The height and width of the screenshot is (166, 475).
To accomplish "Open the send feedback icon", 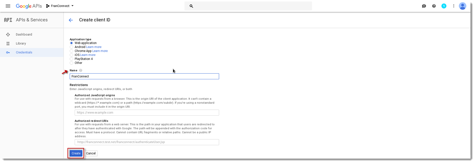I will pos(424,6).
